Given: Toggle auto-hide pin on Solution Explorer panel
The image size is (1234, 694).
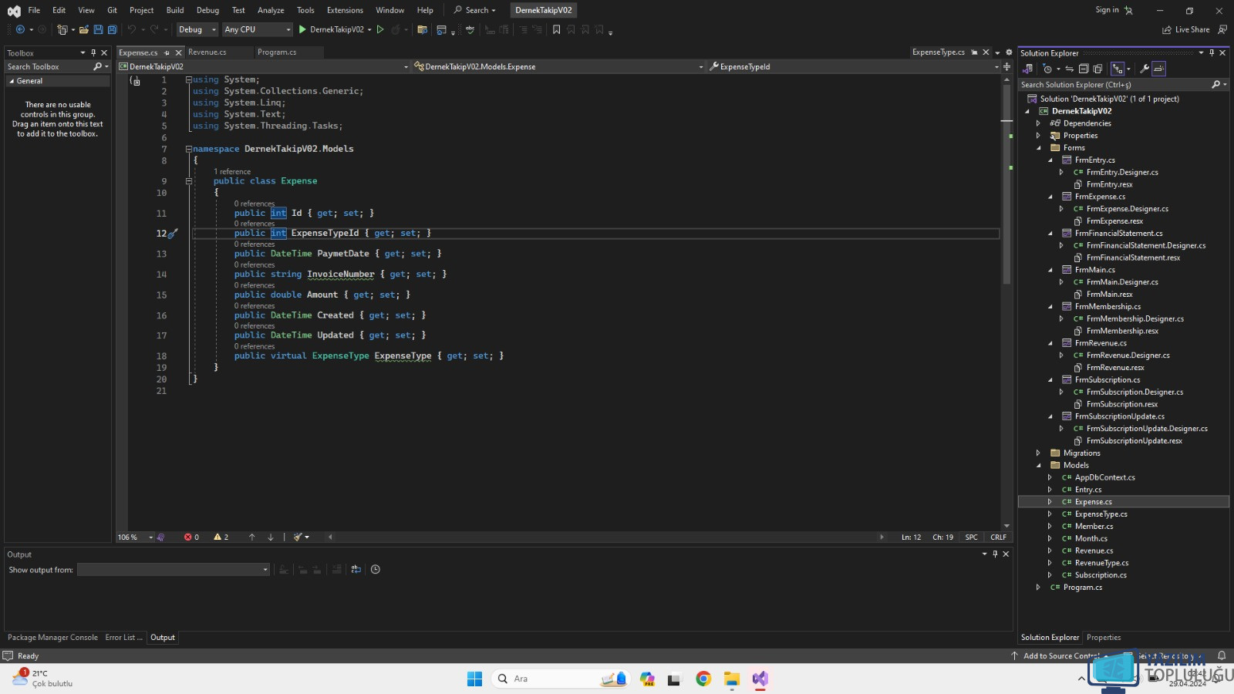Looking at the screenshot, I should 1212,52.
